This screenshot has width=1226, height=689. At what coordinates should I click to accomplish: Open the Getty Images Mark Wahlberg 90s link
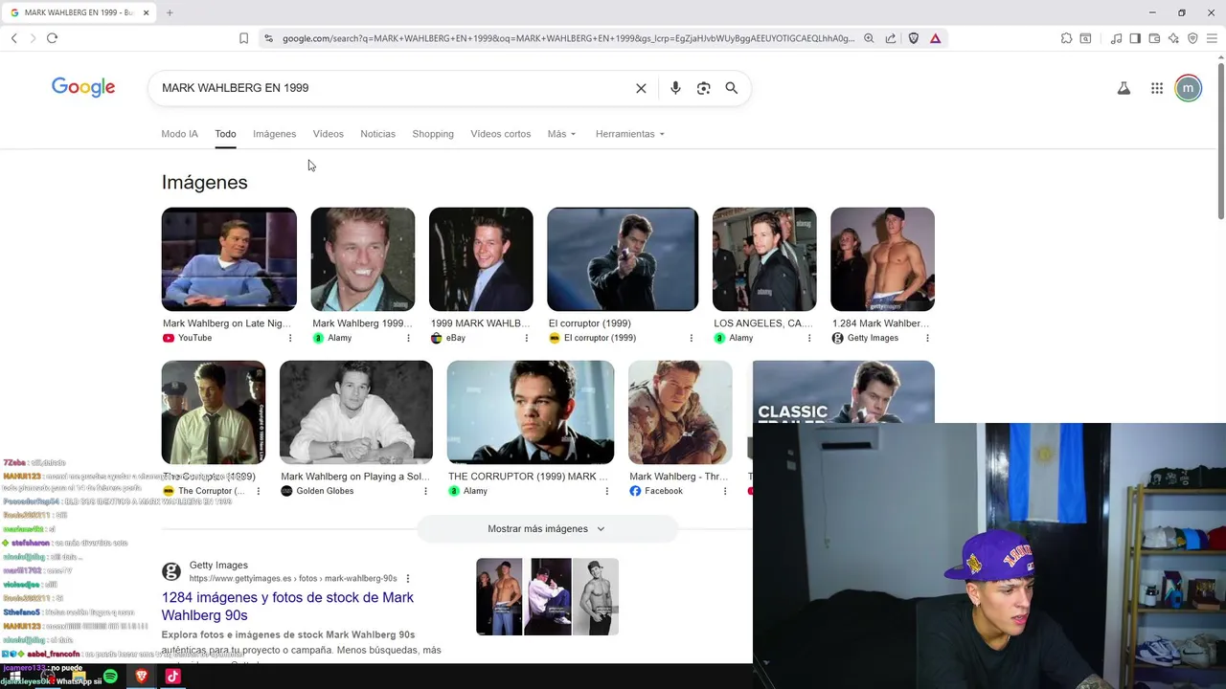(287, 606)
